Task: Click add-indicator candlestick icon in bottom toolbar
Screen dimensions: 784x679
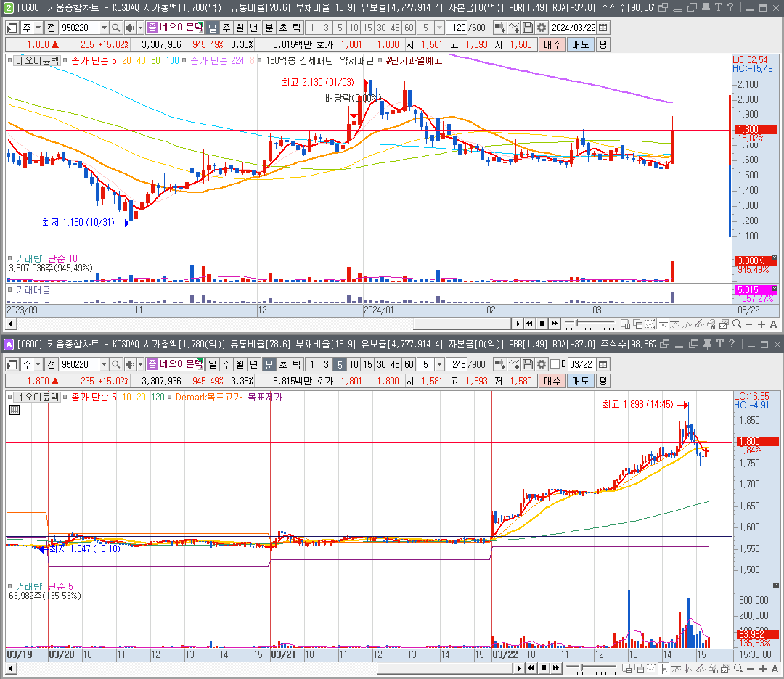Action: 499,364
